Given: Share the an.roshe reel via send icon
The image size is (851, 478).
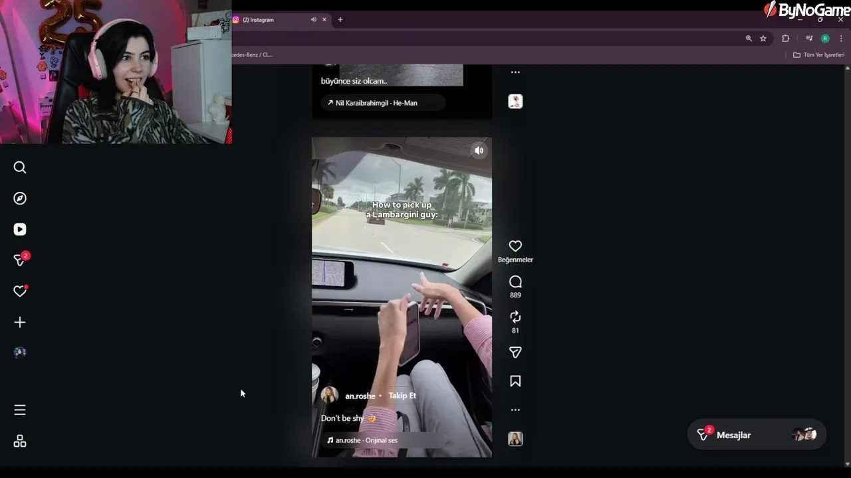Looking at the screenshot, I should (x=515, y=353).
